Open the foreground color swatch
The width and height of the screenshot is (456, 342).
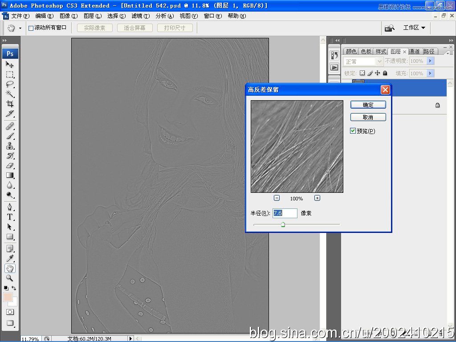click(x=8, y=297)
